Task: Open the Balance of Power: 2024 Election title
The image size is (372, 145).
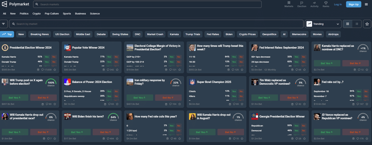Action: pos(92,82)
